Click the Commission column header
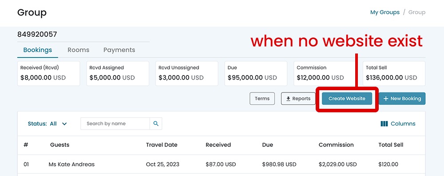The height and width of the screenshot is (176, 444). click(336, 145)
